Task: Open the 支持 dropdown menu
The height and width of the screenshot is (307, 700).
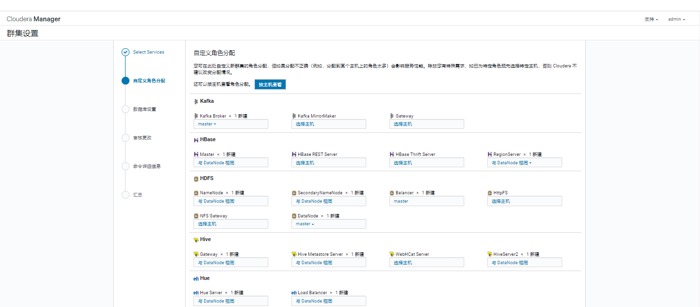Action: [651, 19]
